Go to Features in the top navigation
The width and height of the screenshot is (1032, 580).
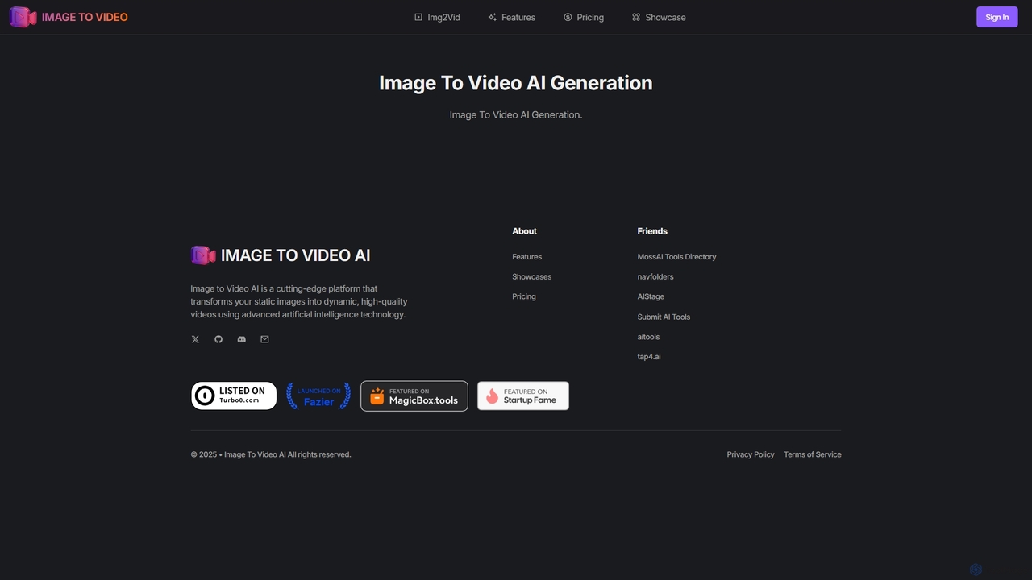point(511,17)
